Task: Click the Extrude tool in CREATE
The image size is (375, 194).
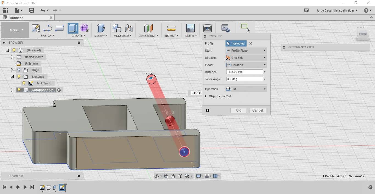Action: point(73,28)
